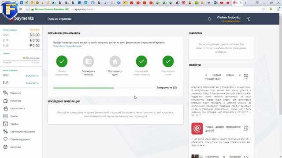Click the phone number confirmation green checkmark
Screen dimensions: 282x158
click(x=141, y=61)
